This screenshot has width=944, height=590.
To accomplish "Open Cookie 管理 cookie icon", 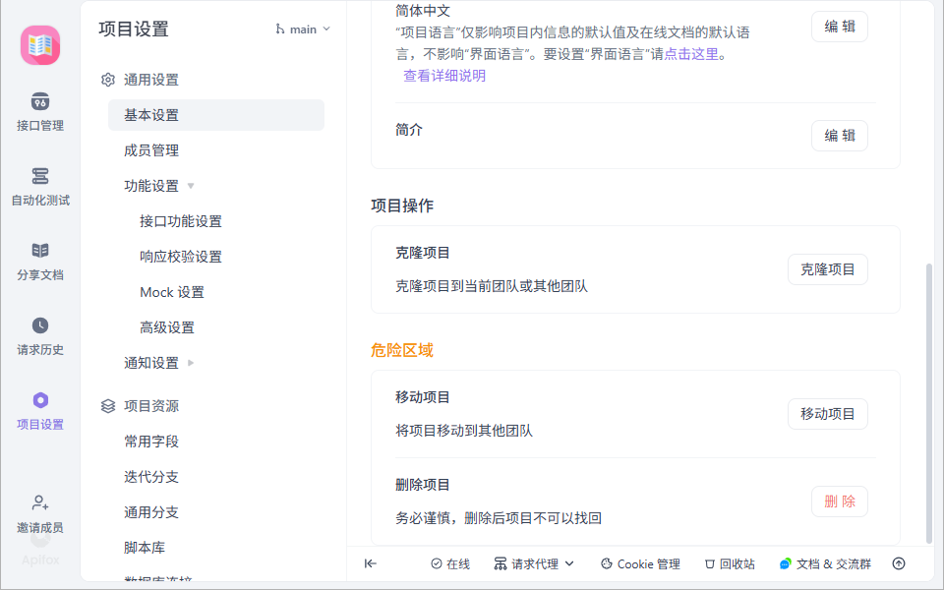I will [607, 564].
